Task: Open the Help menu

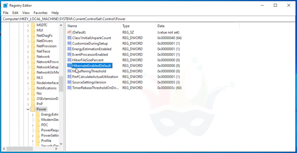Action: tap(55, 13)
